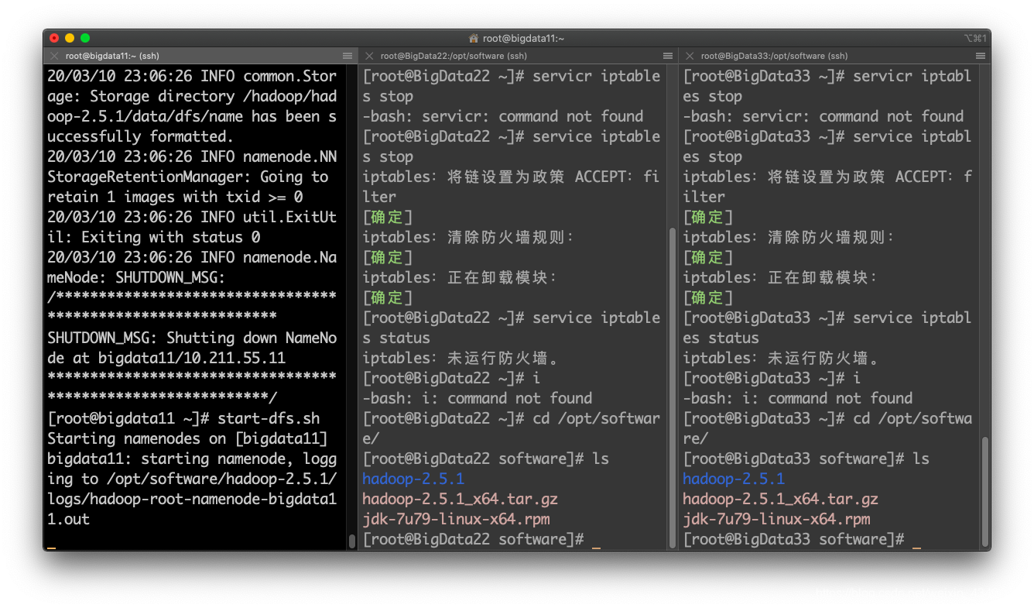The image size is (1034, 608).
Task: Click "-bash: servicr: command not found" in BigData33 pane
Action: (x=823, y=116)
